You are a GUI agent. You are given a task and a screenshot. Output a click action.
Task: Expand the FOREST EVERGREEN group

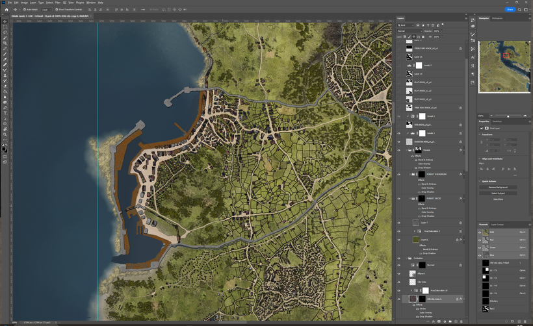pos(410,174)
